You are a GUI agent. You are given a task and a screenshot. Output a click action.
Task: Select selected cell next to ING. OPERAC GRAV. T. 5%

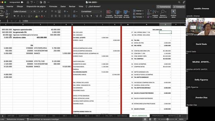[165, 32]
